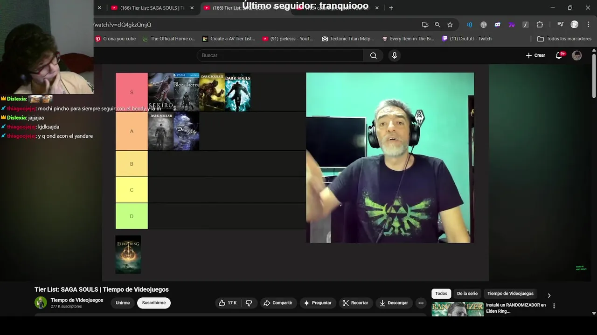Open the Chrome profile avatar
Viewport: 597px width, 335px height.
click(575, 25)
